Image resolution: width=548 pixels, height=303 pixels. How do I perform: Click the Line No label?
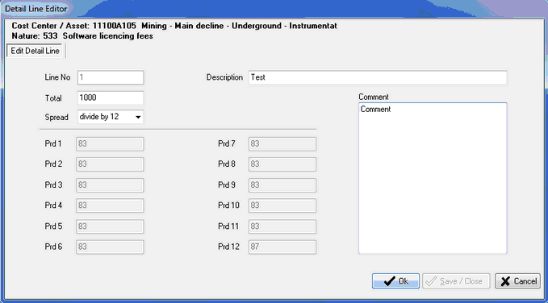pyautogui.click(x=57, y=77)
